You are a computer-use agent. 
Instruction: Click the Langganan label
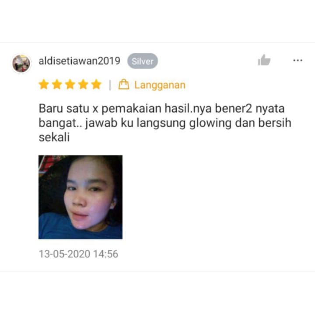[x=160, y=85]
